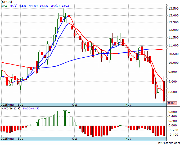Click Oct on price chart time axis
The height and width of the screenshot is (145, 180).
[x=74, y=105]
